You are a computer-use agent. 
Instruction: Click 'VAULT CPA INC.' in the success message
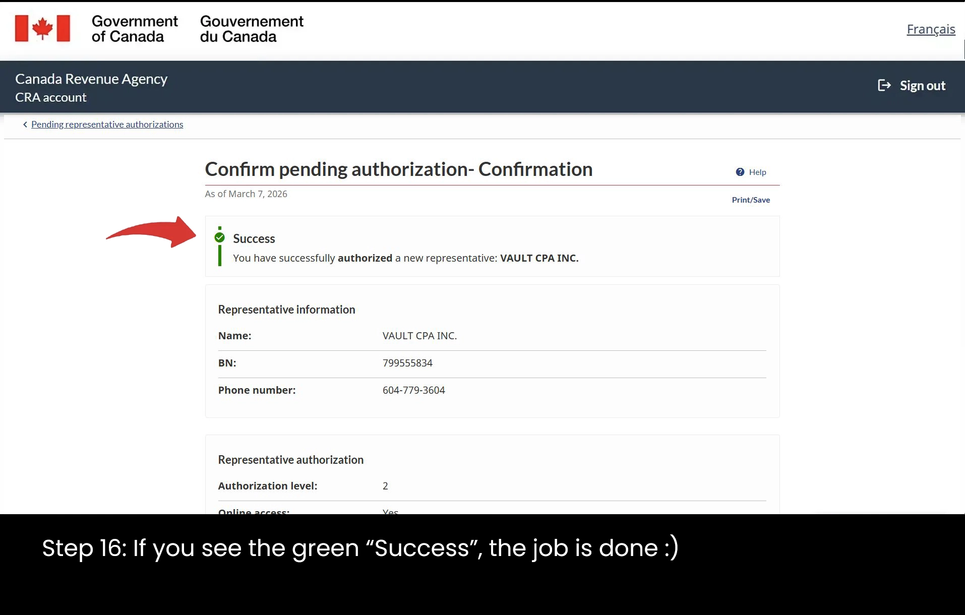click(539, 258)
